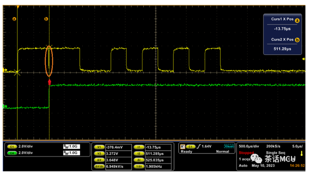Open the 500.0µs/div timebase setting
Viewport: 309px width, 174px height.
[x=249, y=146]
